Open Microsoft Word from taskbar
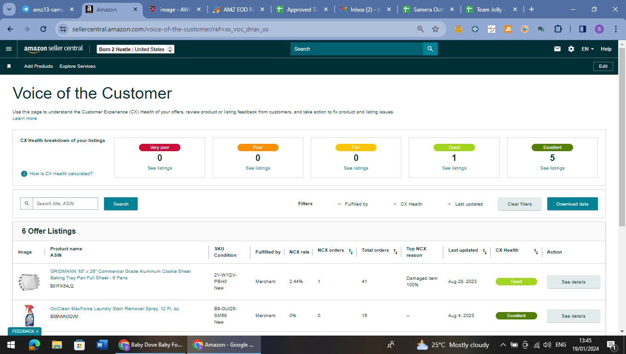The image size is (626, 354). click(102, 345)
